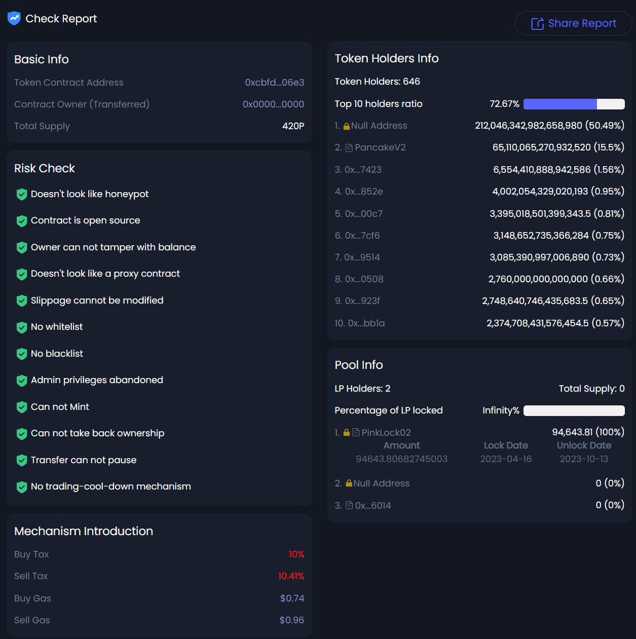Open PancakeV2 holder link

click(380, 148)
